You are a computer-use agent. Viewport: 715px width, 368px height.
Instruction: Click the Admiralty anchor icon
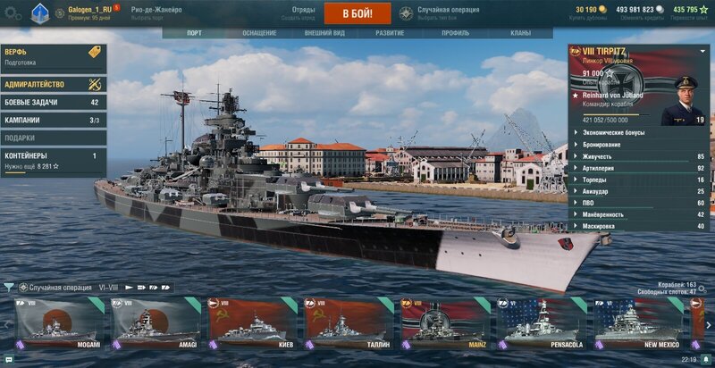click(x=95, y=84)
